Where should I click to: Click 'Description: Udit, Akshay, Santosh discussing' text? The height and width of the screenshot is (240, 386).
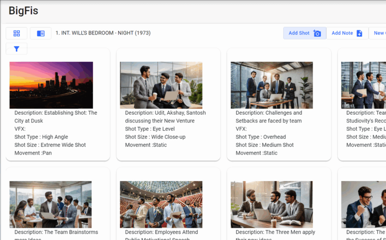(x=165, y=117)
